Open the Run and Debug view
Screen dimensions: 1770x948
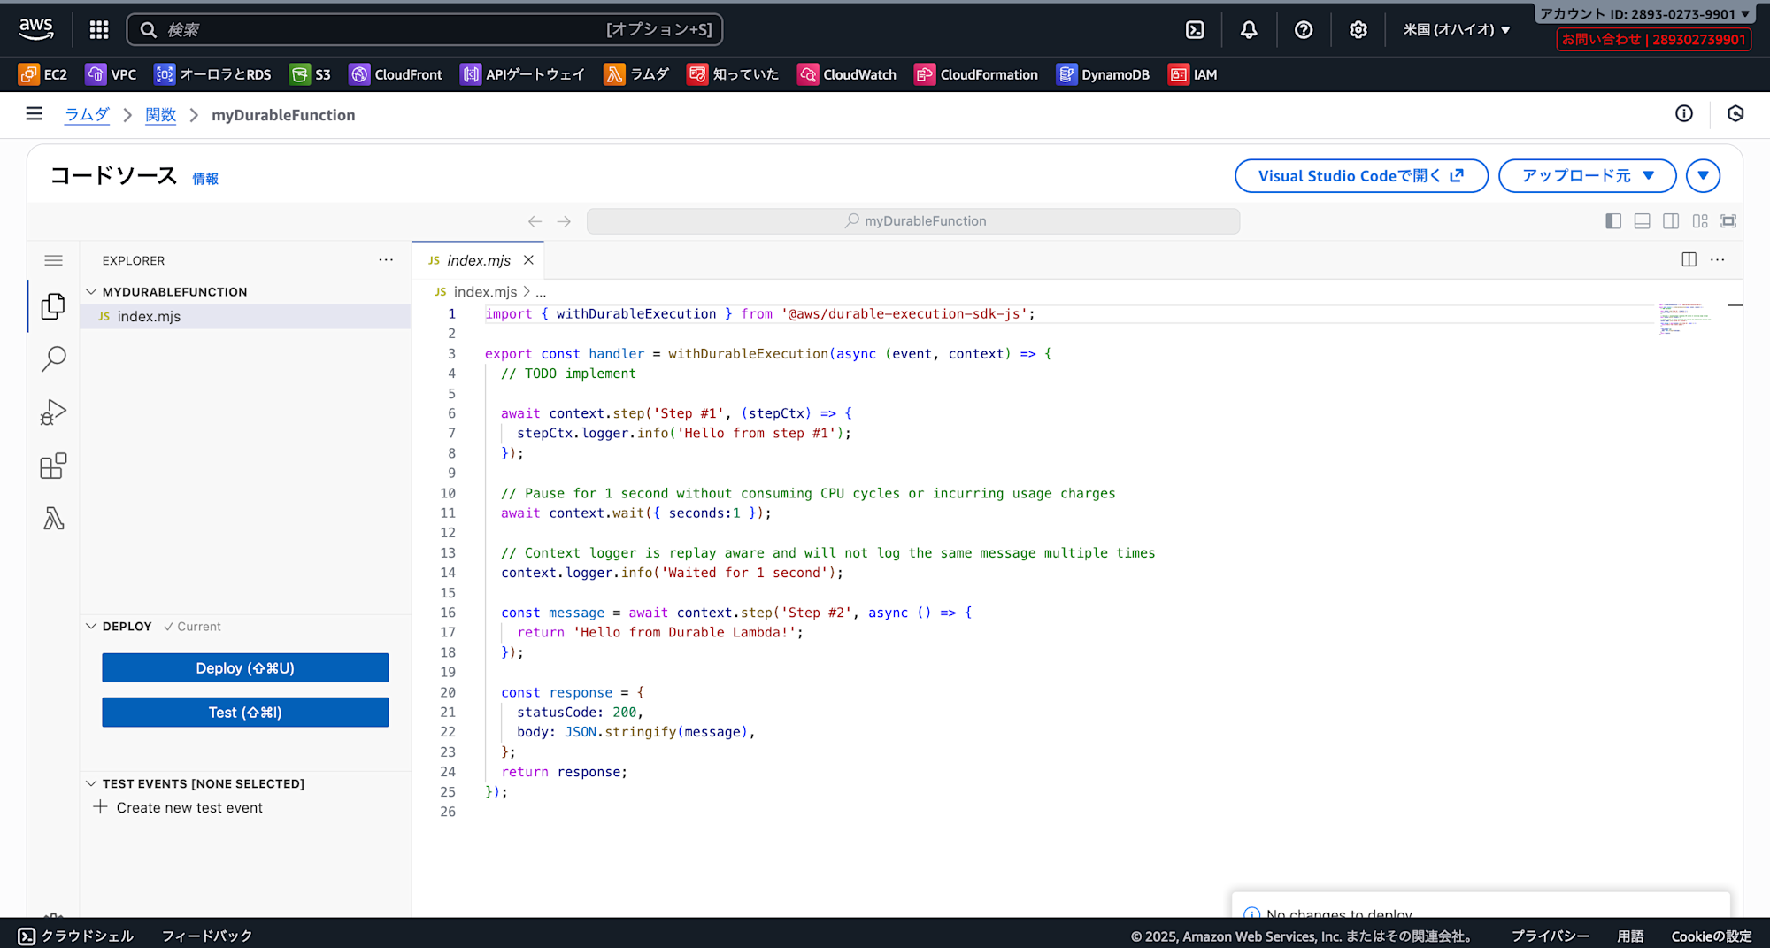[x=53, y=412]
